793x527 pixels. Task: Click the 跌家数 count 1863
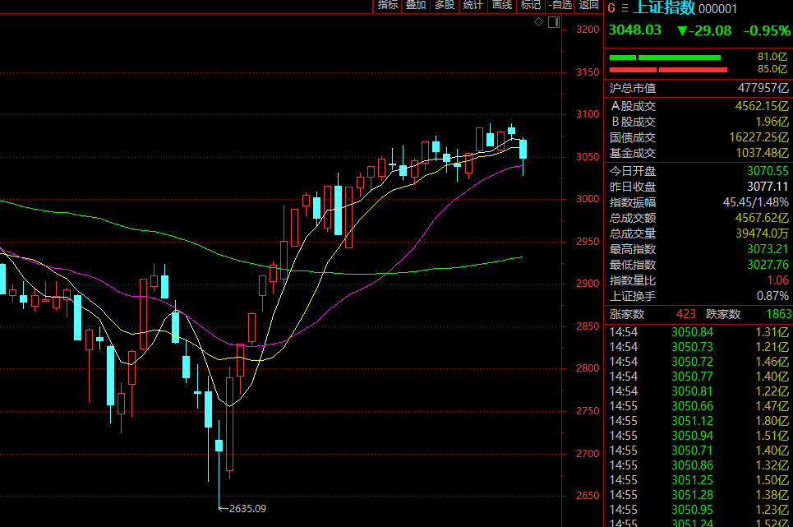(x=779, y=314)
